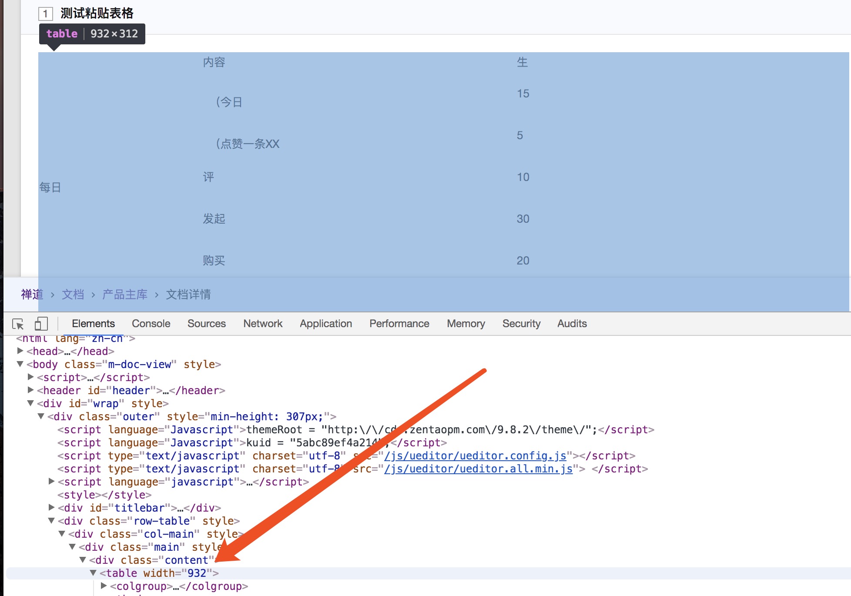Open the Audits tab
Image resolution: width=851 pixels, height=596 pixels.
tap(572, 324)
